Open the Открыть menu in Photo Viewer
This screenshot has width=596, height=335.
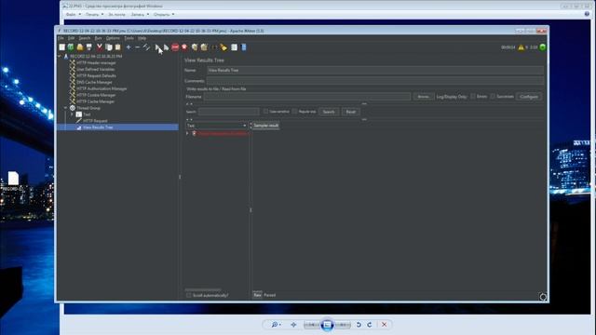(x=164, y=14)
